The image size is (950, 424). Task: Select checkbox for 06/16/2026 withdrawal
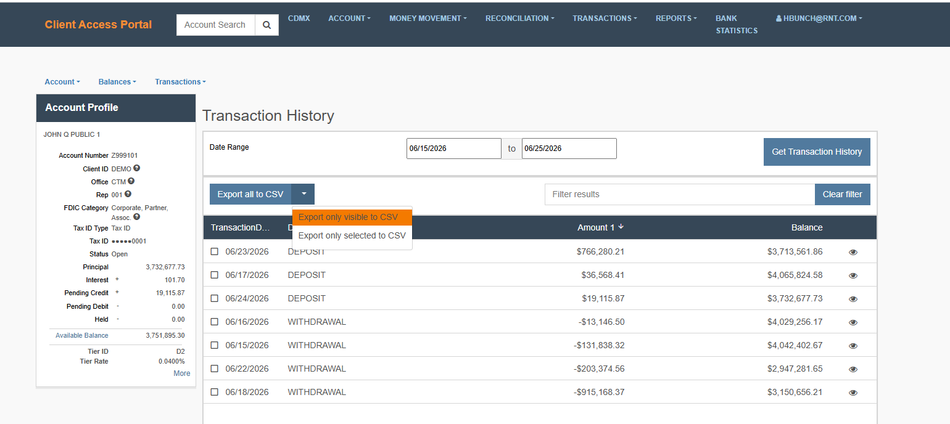[215, 322]
